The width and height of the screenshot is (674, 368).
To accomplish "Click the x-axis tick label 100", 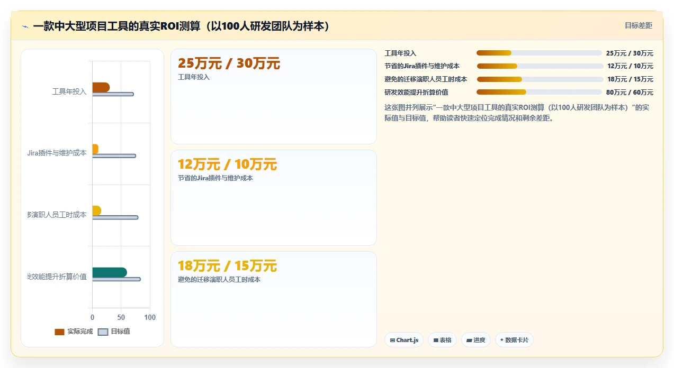I will pyautogui.click(x=150, y=317).
